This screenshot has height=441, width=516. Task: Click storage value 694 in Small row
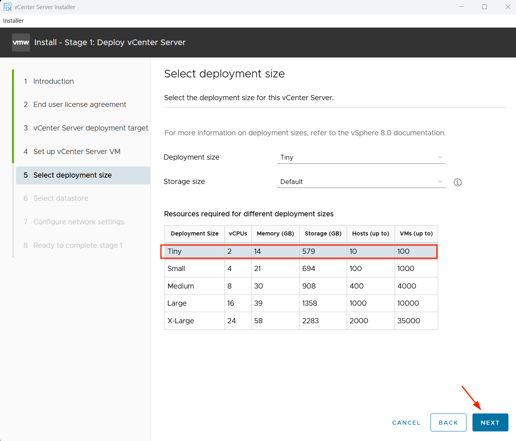tap(309, 269)
